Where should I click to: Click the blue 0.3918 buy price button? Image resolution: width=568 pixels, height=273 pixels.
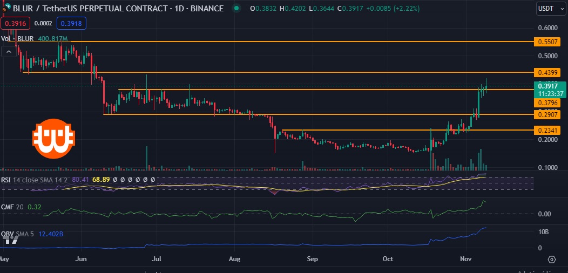[x=71, y=24]
